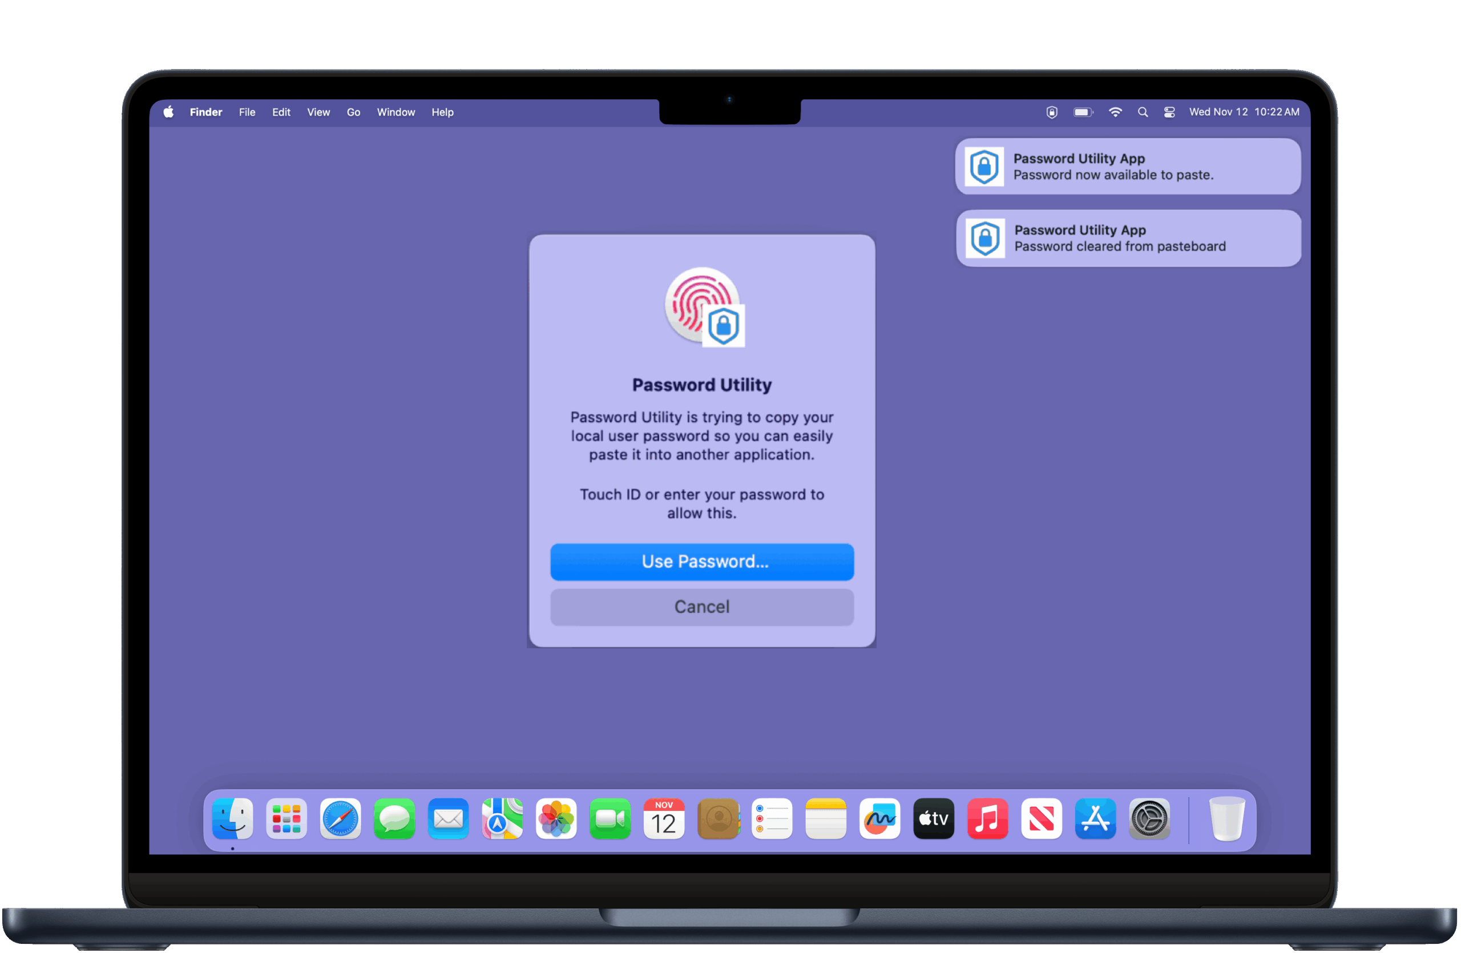Screen dimensions: 1461x953
Task: Cancel the Password Utility dialog
Action: [x=701, y=607]
